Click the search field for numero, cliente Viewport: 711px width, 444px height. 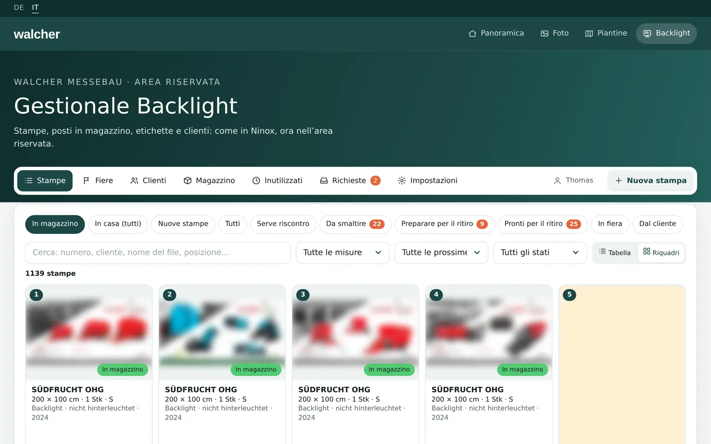coord(158,253)
